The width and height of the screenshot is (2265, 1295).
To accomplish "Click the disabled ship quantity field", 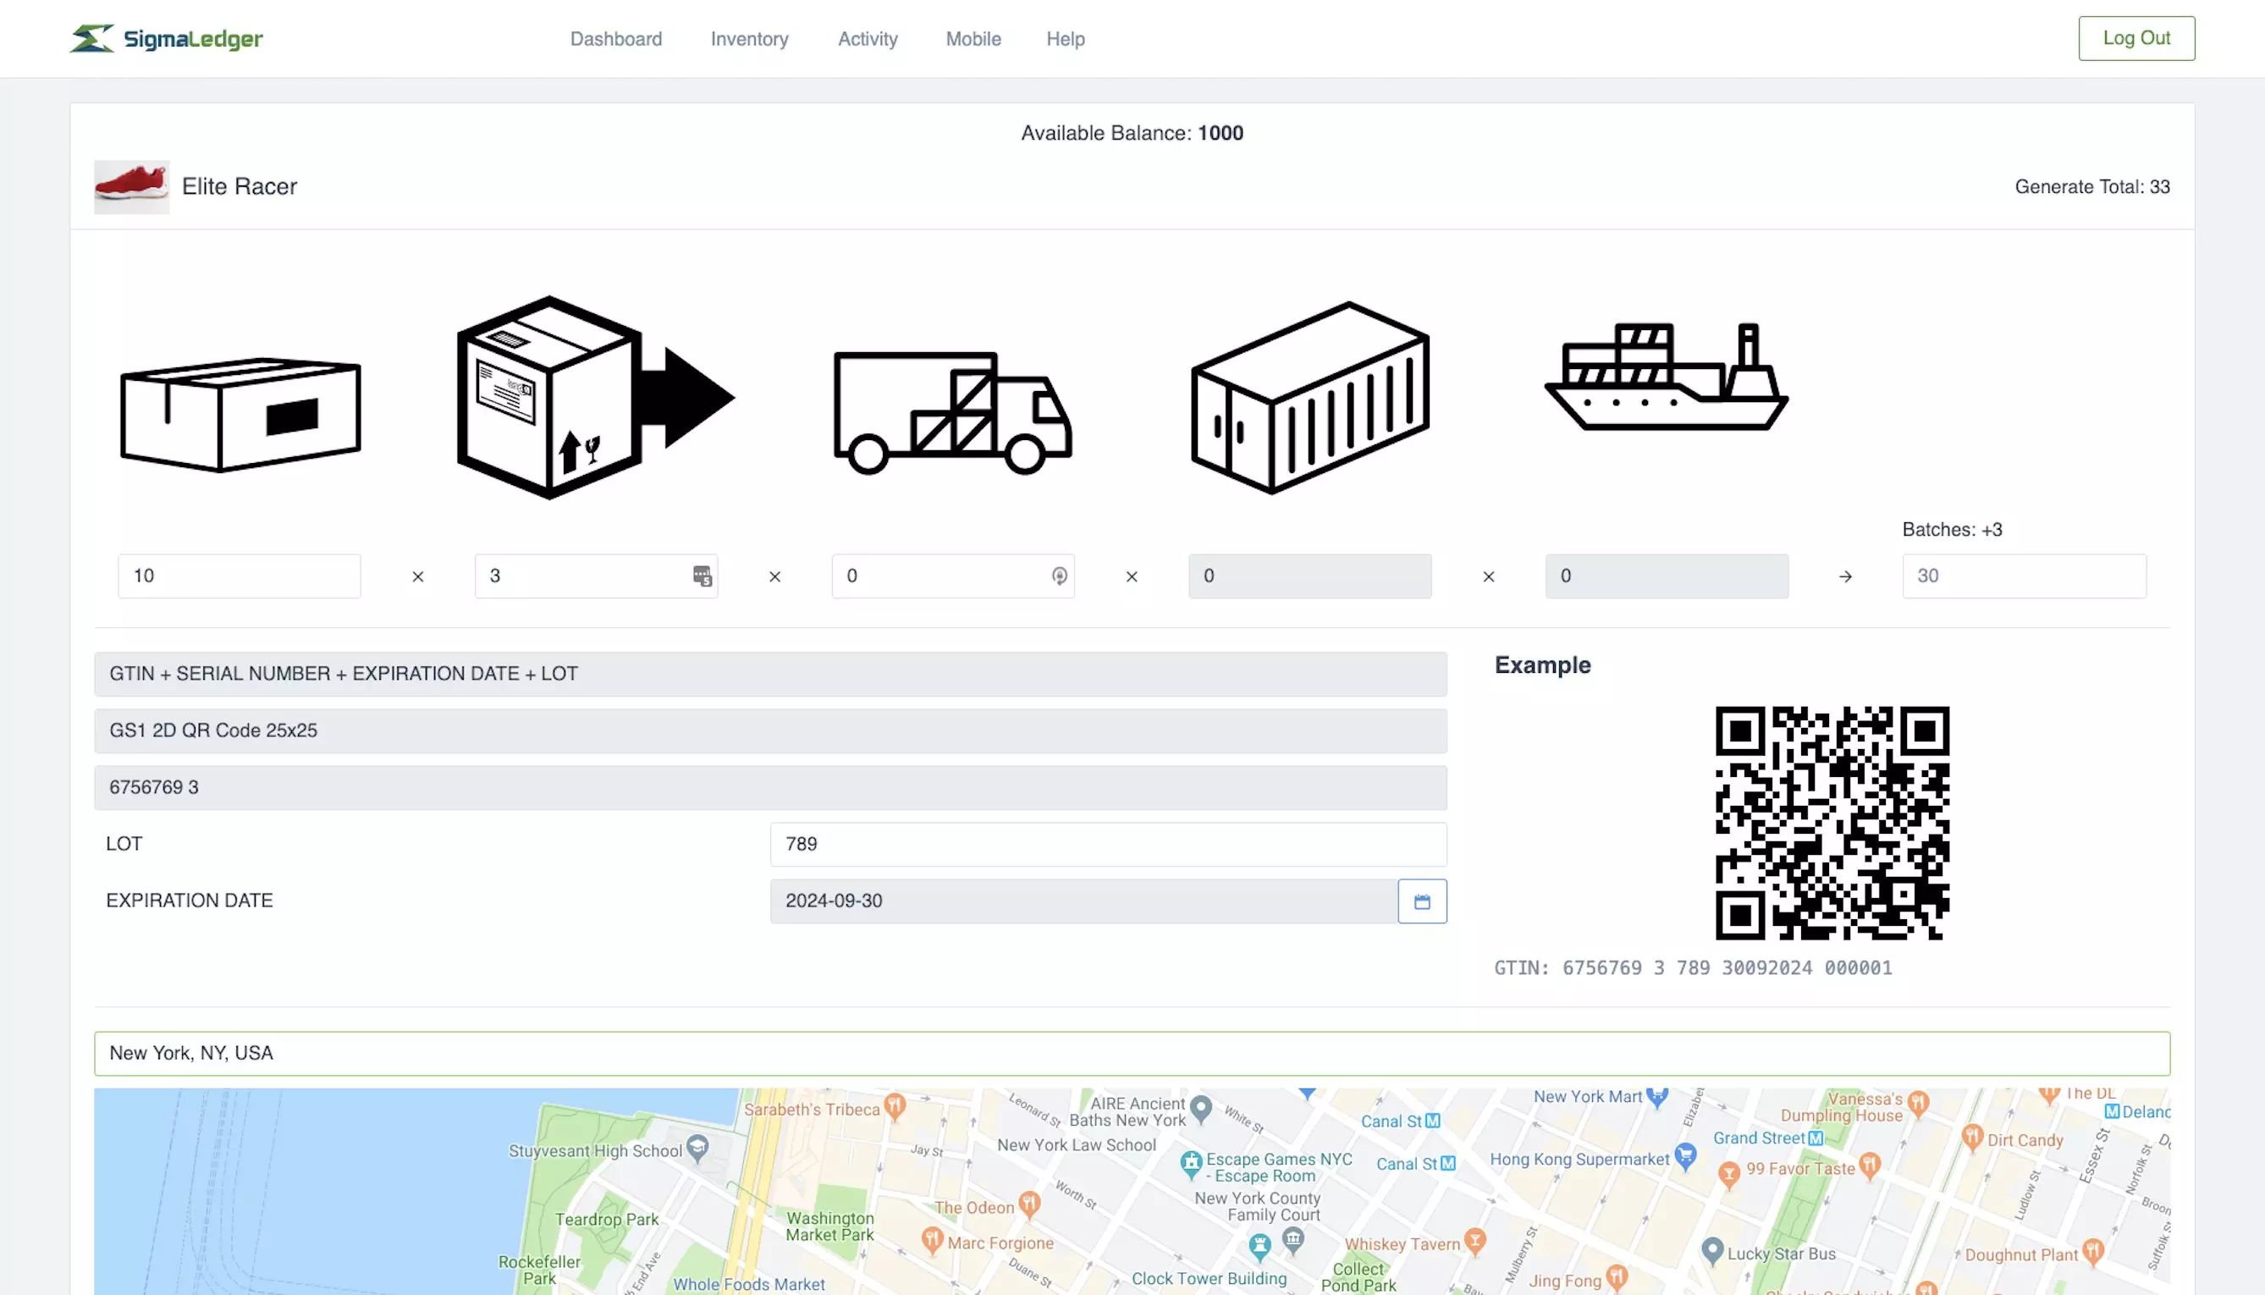I will 1667,576.
